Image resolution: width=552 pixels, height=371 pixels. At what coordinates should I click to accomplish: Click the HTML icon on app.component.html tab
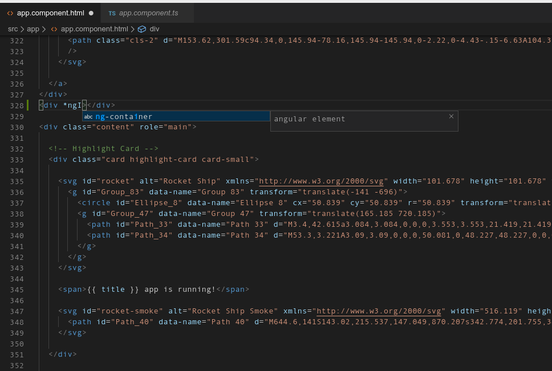(x=10, y=13)
